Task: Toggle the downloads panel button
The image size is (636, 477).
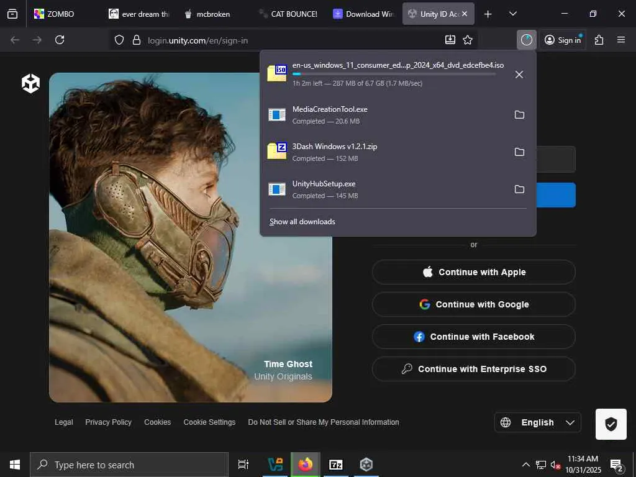Action: [x=527, y=40]
